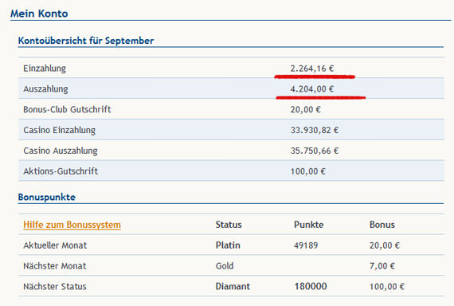Click the 'Bonuspunkte' section heading
The image size is (454, 306).
click(47, 197)
